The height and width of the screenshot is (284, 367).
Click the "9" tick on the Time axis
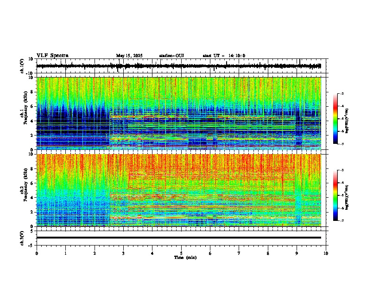297,253
